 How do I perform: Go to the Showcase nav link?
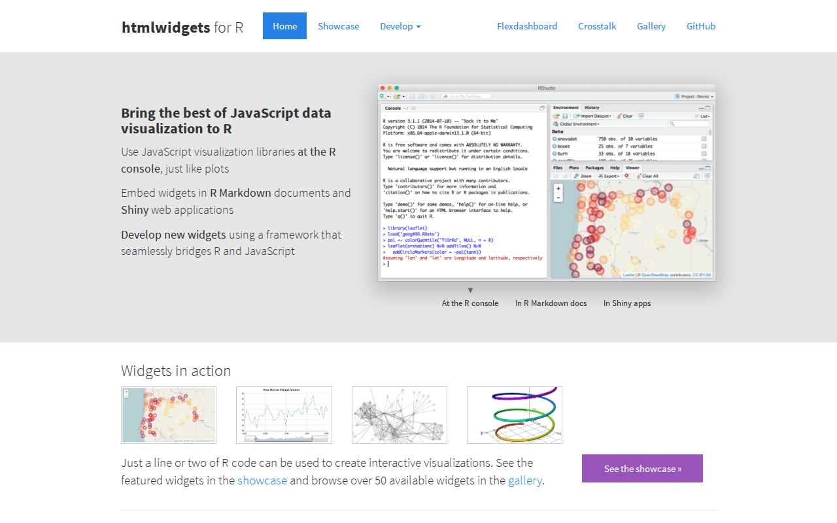[338, 26]
